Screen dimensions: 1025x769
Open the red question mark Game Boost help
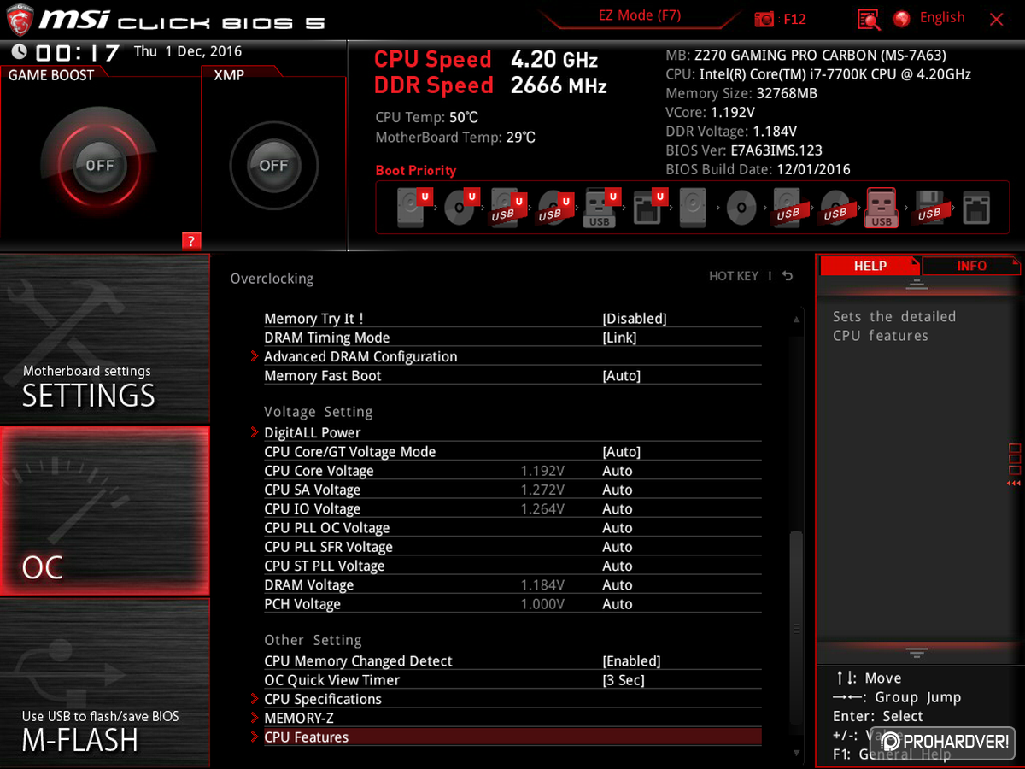tap(190, 241)
